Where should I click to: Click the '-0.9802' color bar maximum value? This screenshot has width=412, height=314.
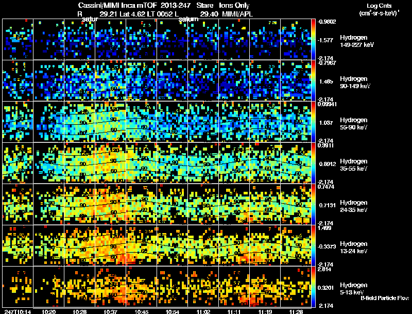(327, 22)
